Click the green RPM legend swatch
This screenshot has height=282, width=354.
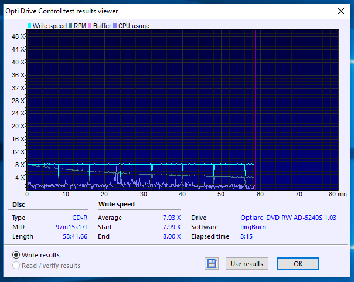pyautogui.click(x=70, y=26)
